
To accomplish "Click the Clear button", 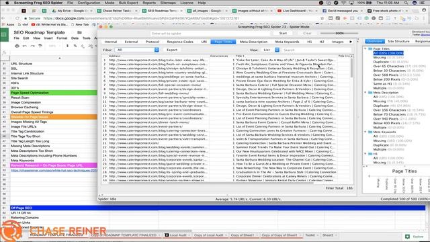I will pos(307,33).
